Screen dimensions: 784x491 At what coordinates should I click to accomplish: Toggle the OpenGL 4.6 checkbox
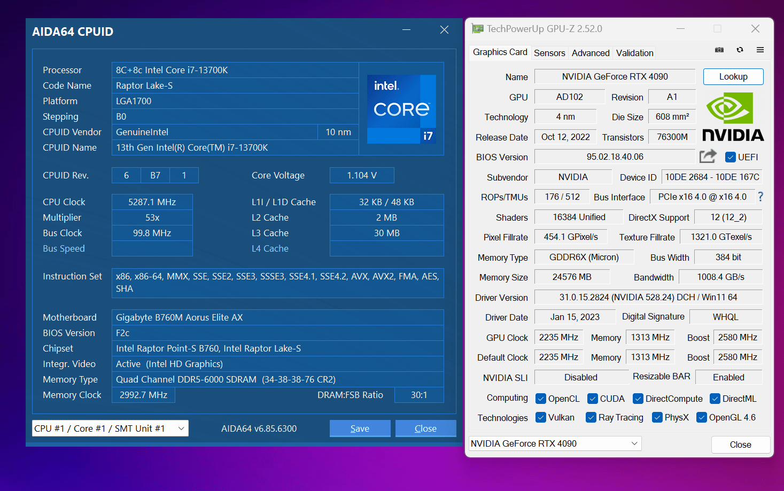point(702,417)
